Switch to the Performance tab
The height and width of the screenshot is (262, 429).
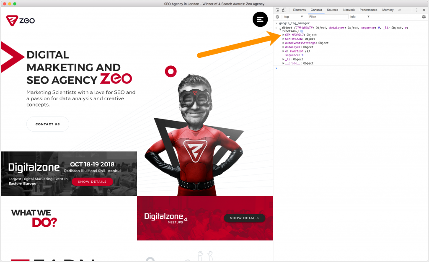[x=368, y=10]
